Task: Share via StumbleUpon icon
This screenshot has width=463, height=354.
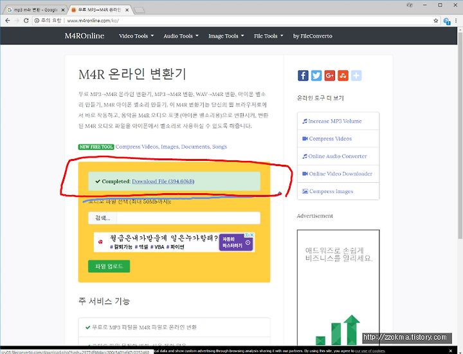Action: tap(343, 76)
